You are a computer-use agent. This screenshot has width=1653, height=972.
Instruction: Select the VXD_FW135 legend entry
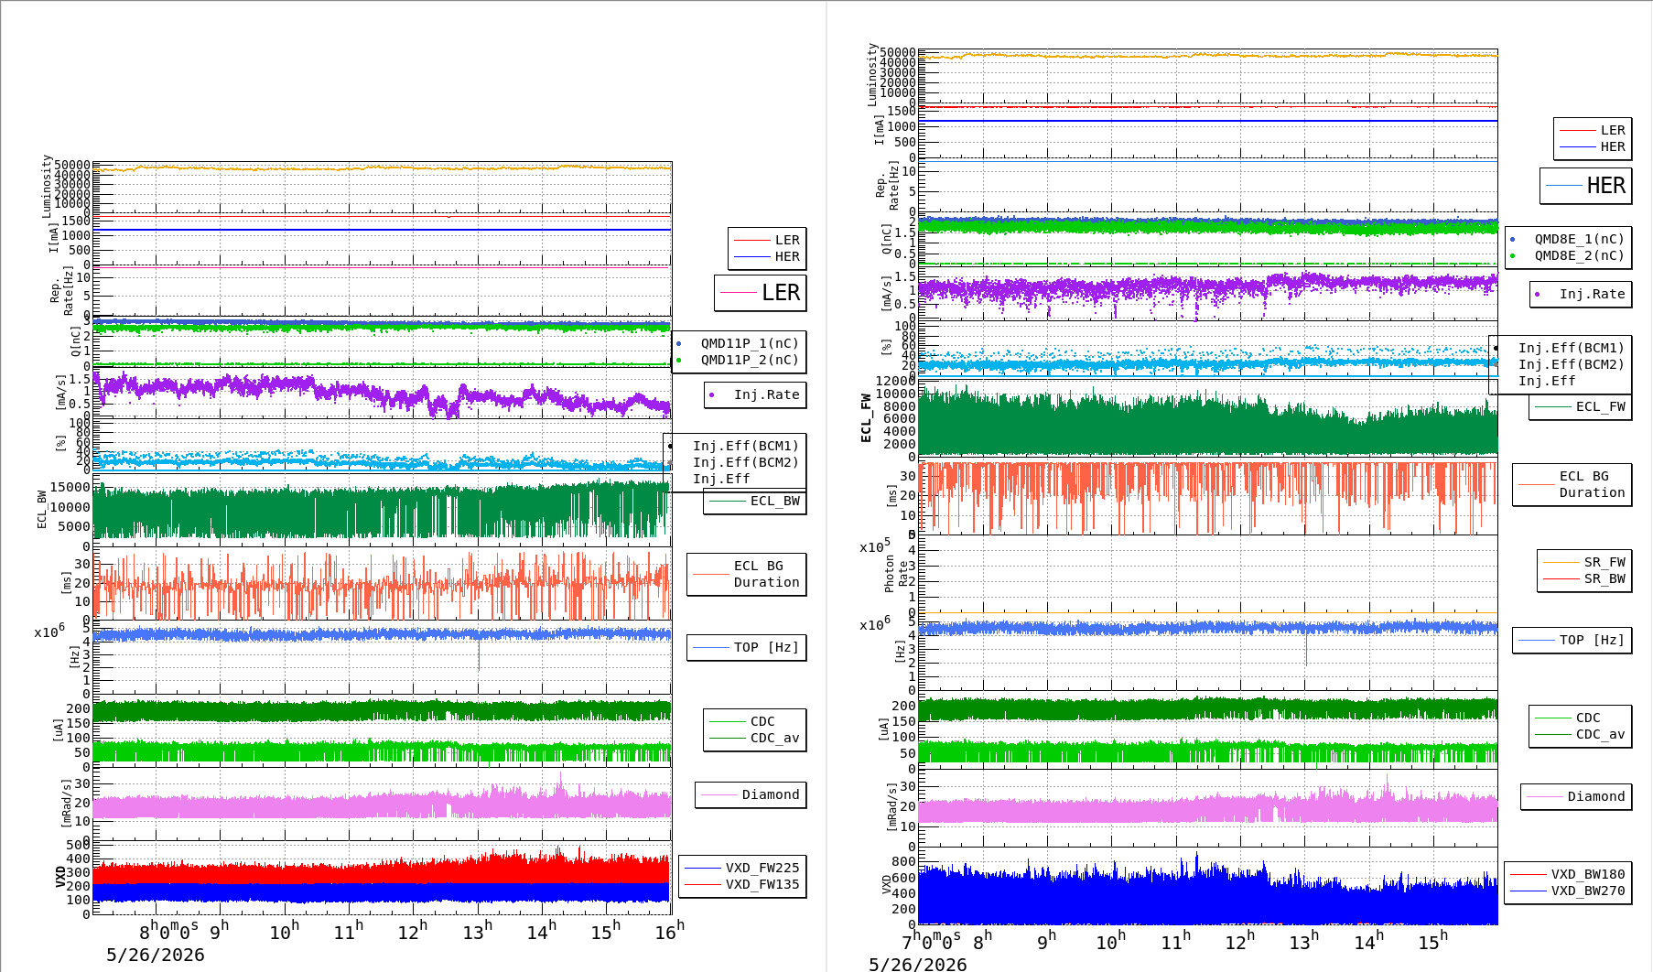point(762,884)
